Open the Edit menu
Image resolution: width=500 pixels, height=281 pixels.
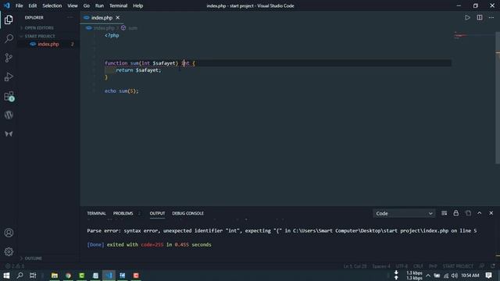[33, 5]
